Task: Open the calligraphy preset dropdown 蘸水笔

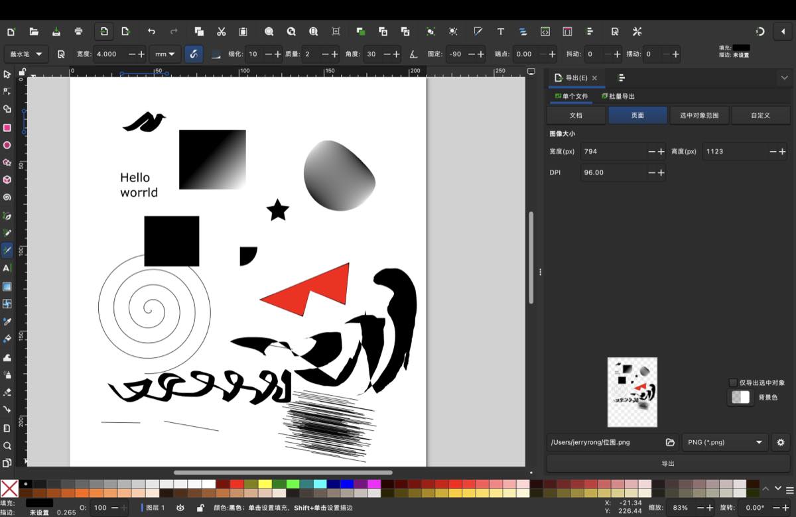Action: coord(26,54)
